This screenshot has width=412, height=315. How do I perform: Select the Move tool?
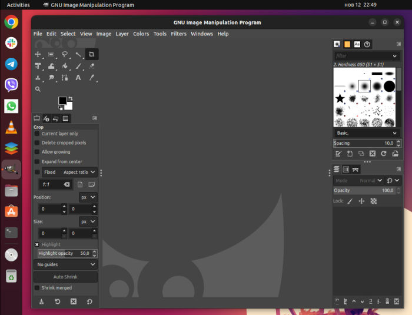tap(38, 54)
